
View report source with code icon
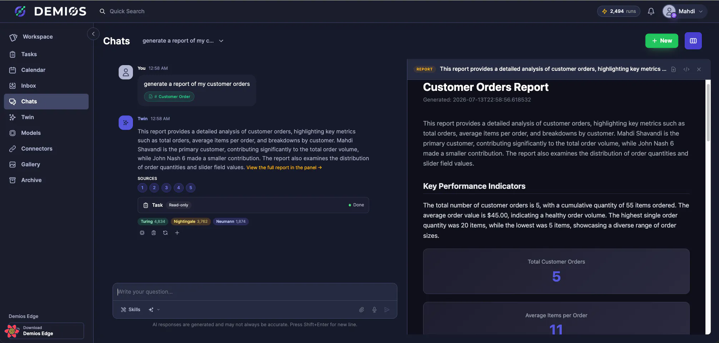tap(686, 69)
